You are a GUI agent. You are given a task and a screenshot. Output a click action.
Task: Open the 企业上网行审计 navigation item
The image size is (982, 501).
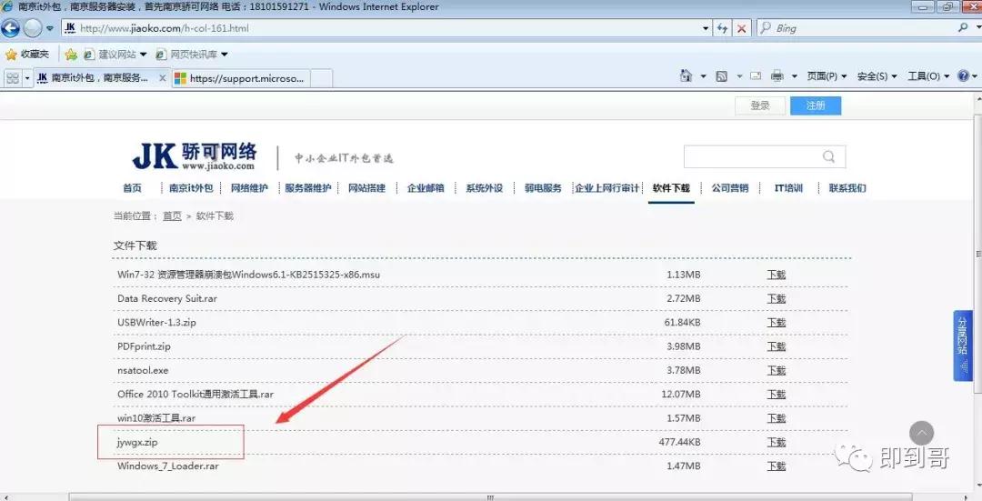(x=606, y=188)
